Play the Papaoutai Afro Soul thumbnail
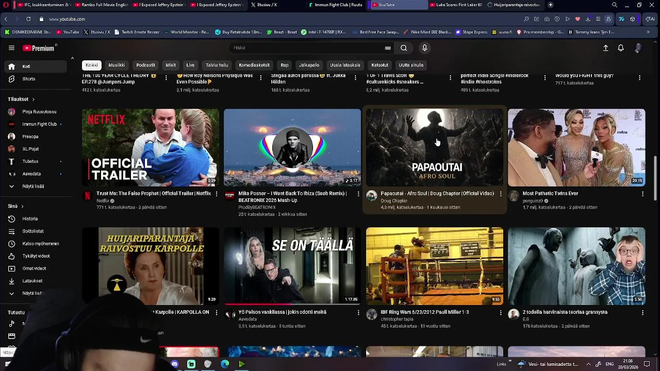 click(435, 147)
